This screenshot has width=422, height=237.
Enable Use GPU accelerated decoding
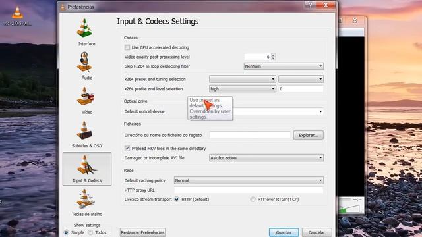(x=127, y=47)
